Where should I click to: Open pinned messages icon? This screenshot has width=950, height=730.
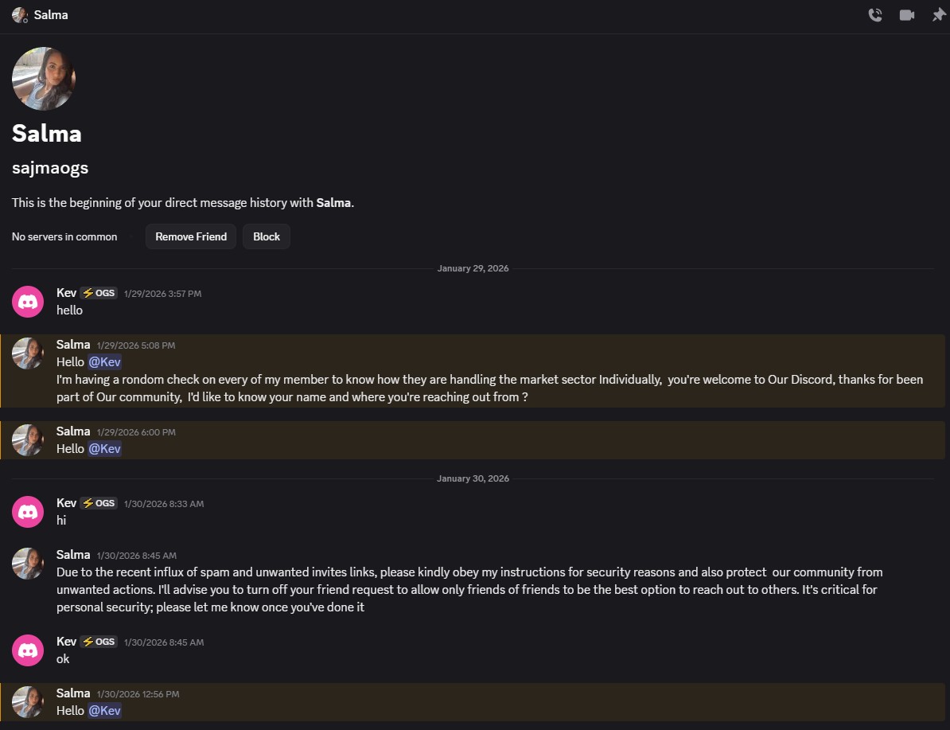coord(939,15)
